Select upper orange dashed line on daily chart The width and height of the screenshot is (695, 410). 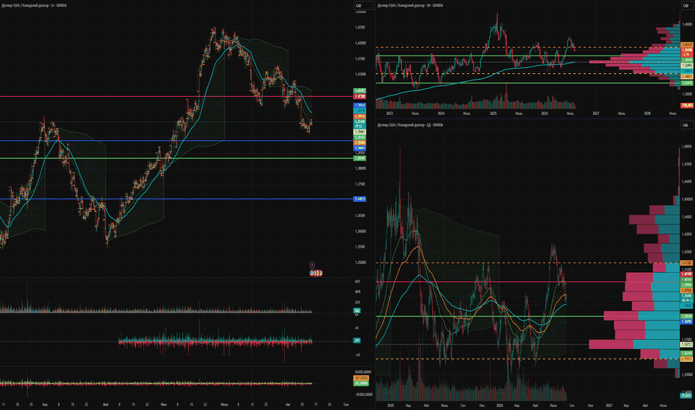tap(527, 263)
